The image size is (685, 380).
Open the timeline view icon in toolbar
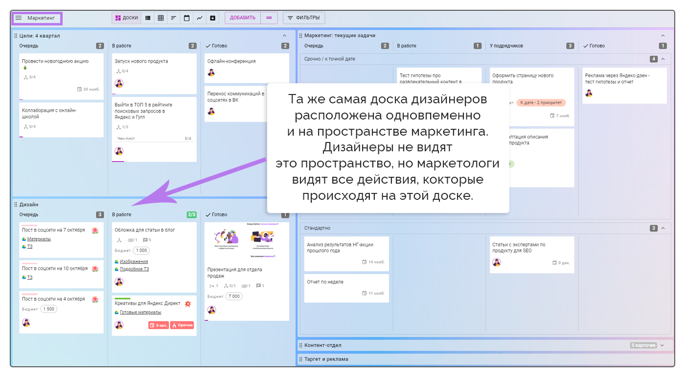174,18
